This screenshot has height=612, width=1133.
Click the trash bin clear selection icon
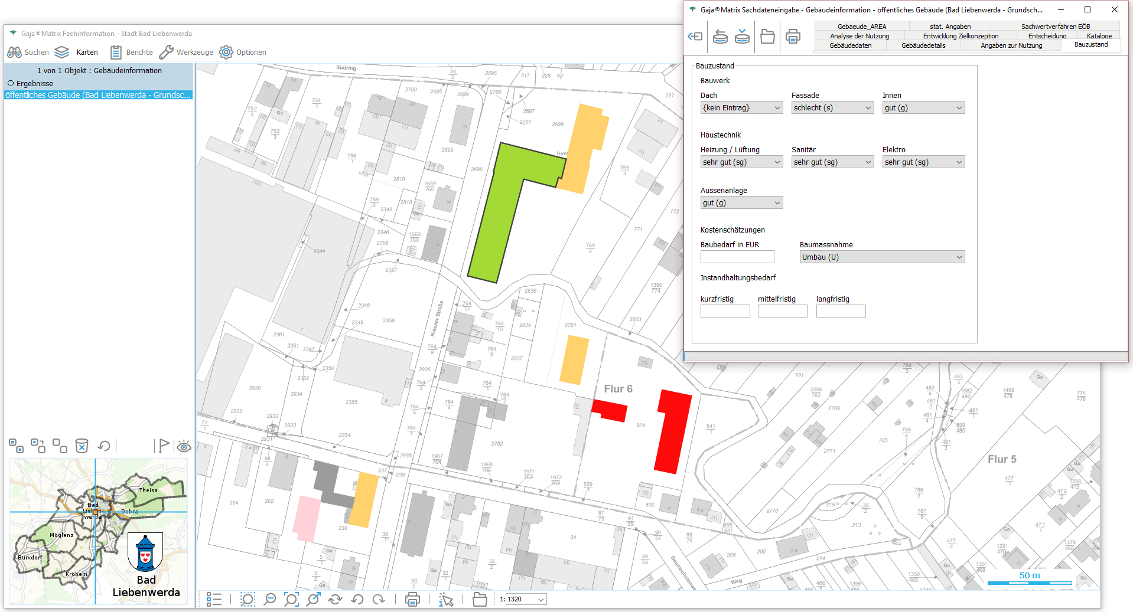click(82, 446)
